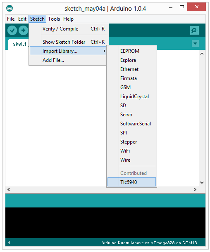Viewport: 210px width, 252px height.
Task: Switch to the sketch tab
Action: (x=19, y=44)
